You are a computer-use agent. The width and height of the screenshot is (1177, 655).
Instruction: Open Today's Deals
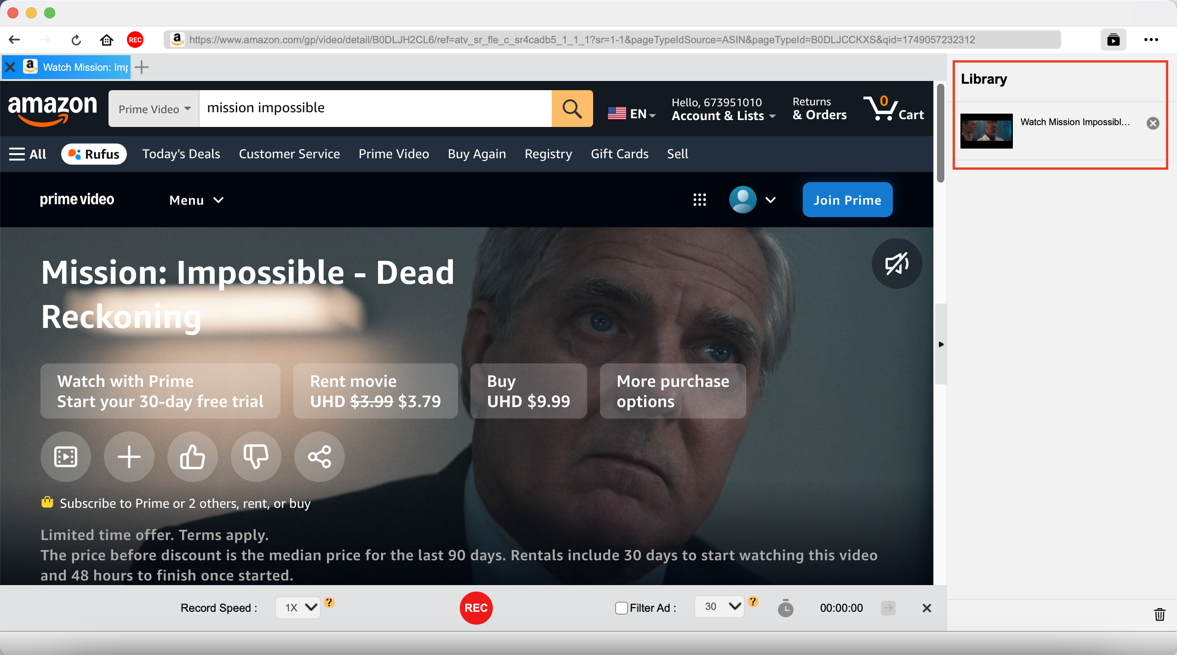point(181,154)
